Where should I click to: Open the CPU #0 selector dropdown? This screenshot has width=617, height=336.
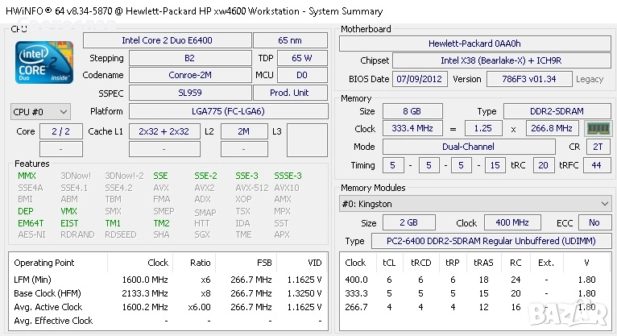coord(40,111)
